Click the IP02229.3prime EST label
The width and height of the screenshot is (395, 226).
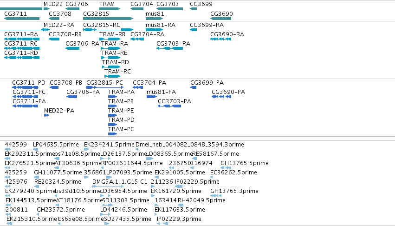point(179,219)
